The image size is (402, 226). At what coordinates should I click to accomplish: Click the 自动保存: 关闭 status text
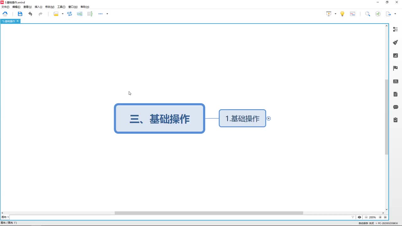pyautogui.click(x=366, y=223)
